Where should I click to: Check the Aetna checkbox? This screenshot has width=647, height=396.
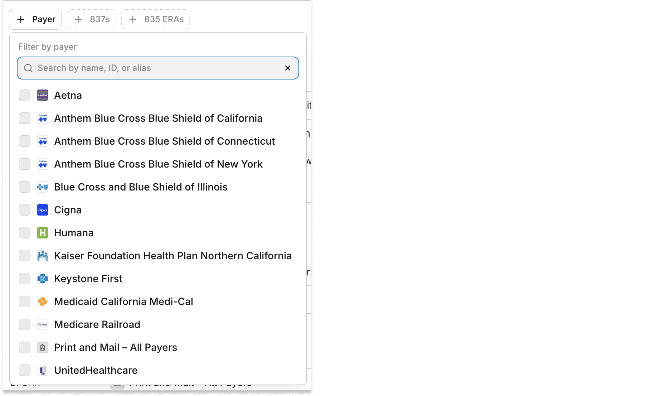tap(25, 95)
